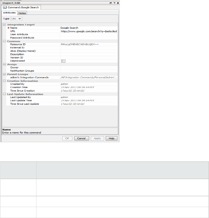
Task: Click the Apply button
Action: coord(97,138)
